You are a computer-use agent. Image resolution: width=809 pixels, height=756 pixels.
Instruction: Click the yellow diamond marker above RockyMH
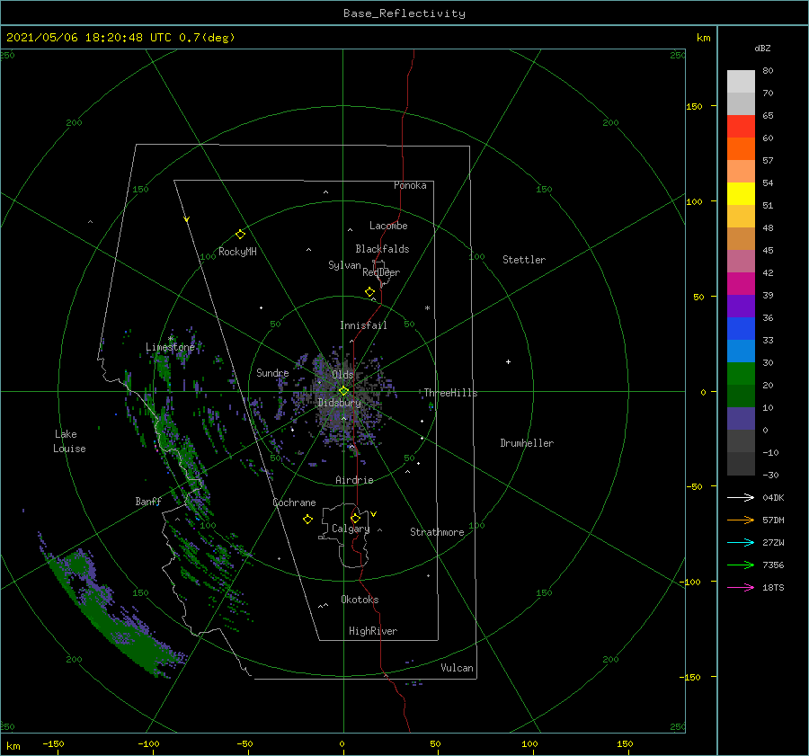click(x=240, y=235)
